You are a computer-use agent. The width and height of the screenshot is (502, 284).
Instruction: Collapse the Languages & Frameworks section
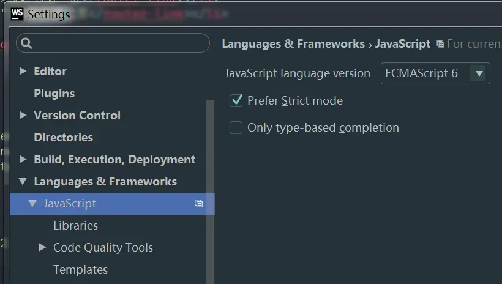point(23,182)
